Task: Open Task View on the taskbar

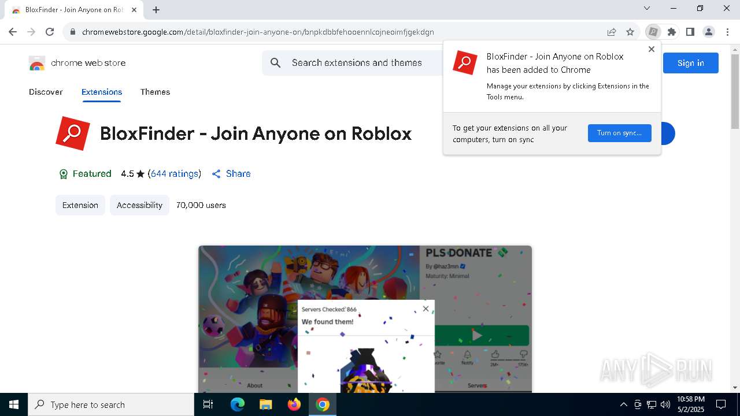Action: click(x=208, y=404)
